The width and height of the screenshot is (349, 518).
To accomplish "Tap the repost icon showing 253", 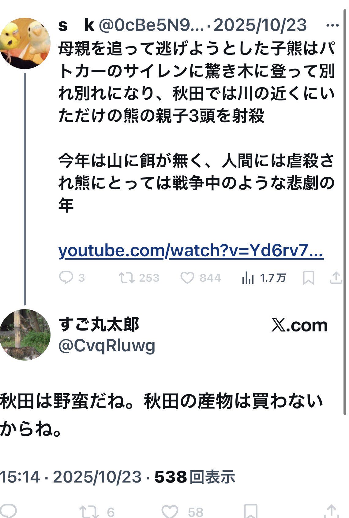I will point(126,278).
